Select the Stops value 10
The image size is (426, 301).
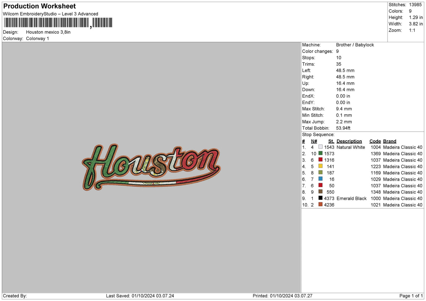pos(339,58)
